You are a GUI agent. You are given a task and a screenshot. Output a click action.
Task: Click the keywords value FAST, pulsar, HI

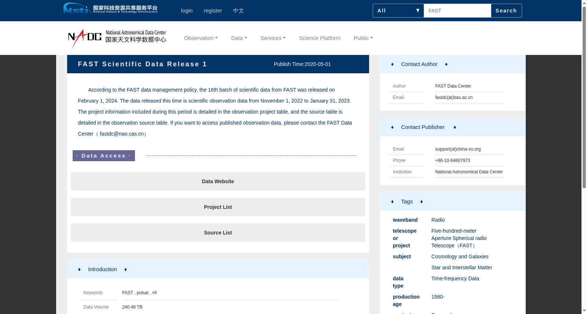pyautogui.click(x=139, y=293)
